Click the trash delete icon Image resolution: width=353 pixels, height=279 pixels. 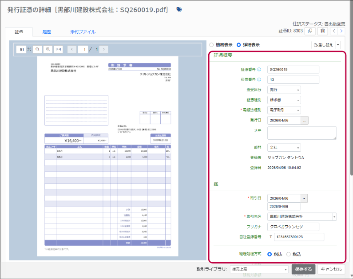(x=323, y=31)
